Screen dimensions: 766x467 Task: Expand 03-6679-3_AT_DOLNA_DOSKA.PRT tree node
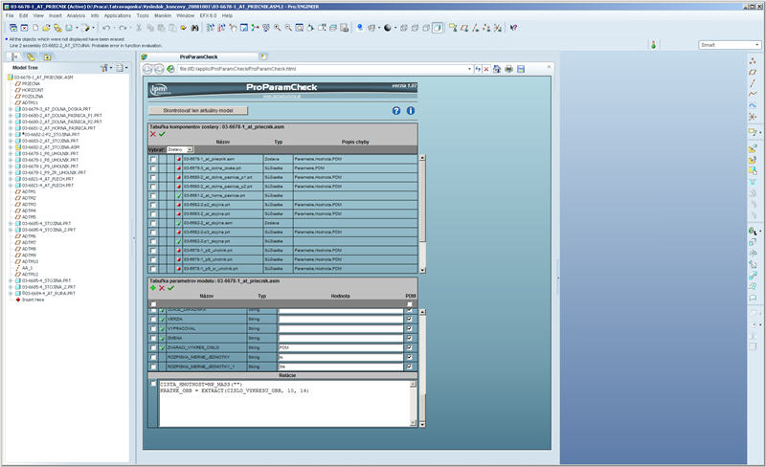[x=11, y=109]
